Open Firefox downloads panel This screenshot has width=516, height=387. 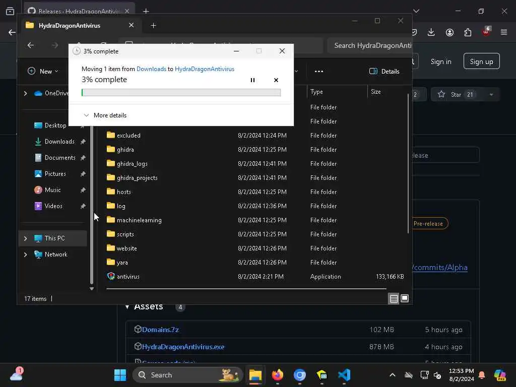click(431, 32)
